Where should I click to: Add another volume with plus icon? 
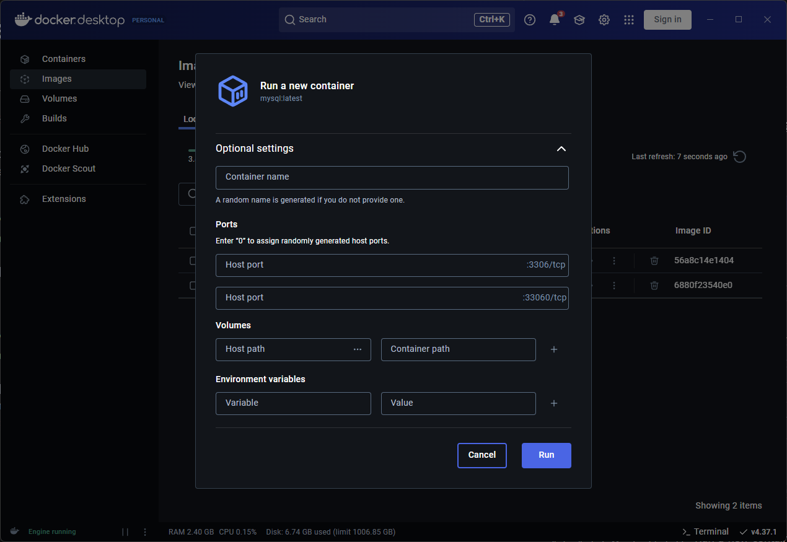554,349
